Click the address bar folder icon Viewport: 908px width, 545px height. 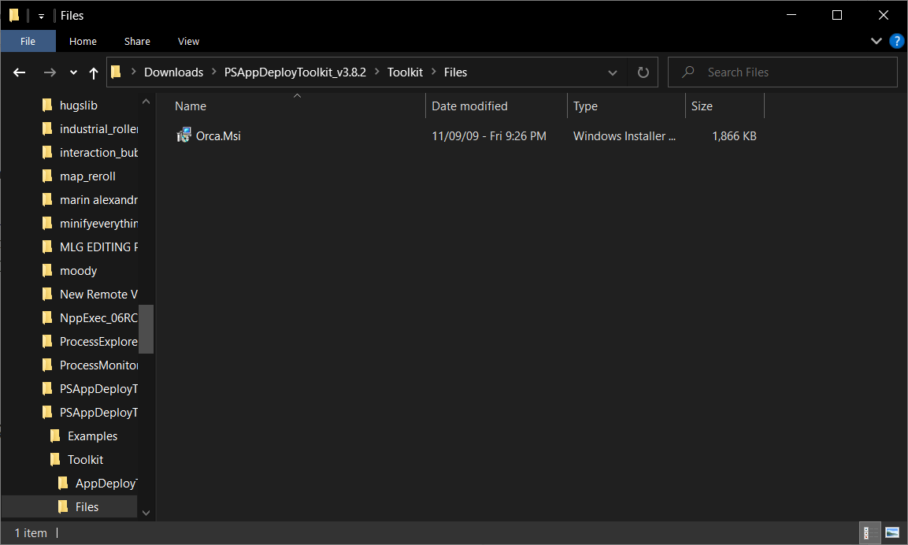(116, 72)
